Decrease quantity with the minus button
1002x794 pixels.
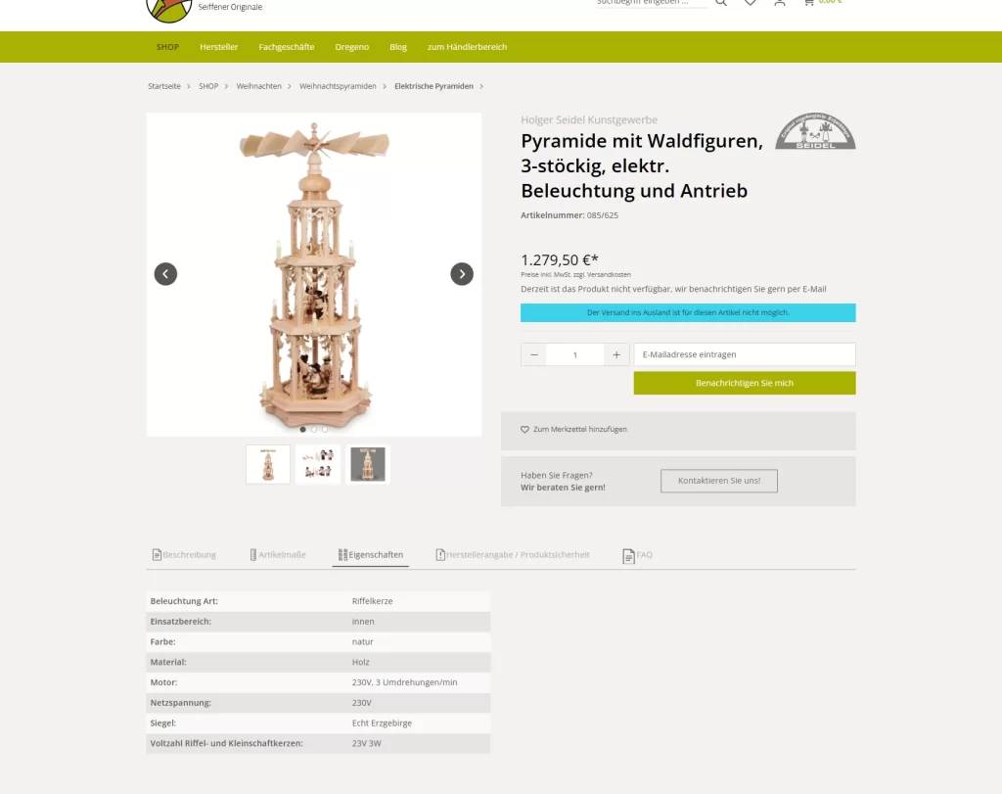pos(533,354)
